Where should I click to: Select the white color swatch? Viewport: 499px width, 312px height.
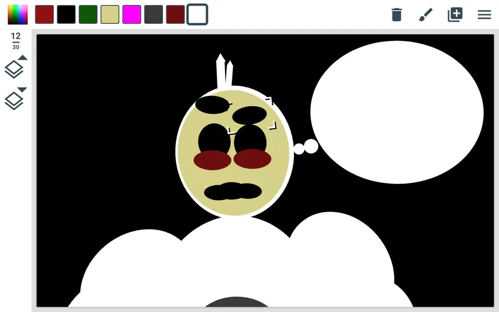coord(197,14)
